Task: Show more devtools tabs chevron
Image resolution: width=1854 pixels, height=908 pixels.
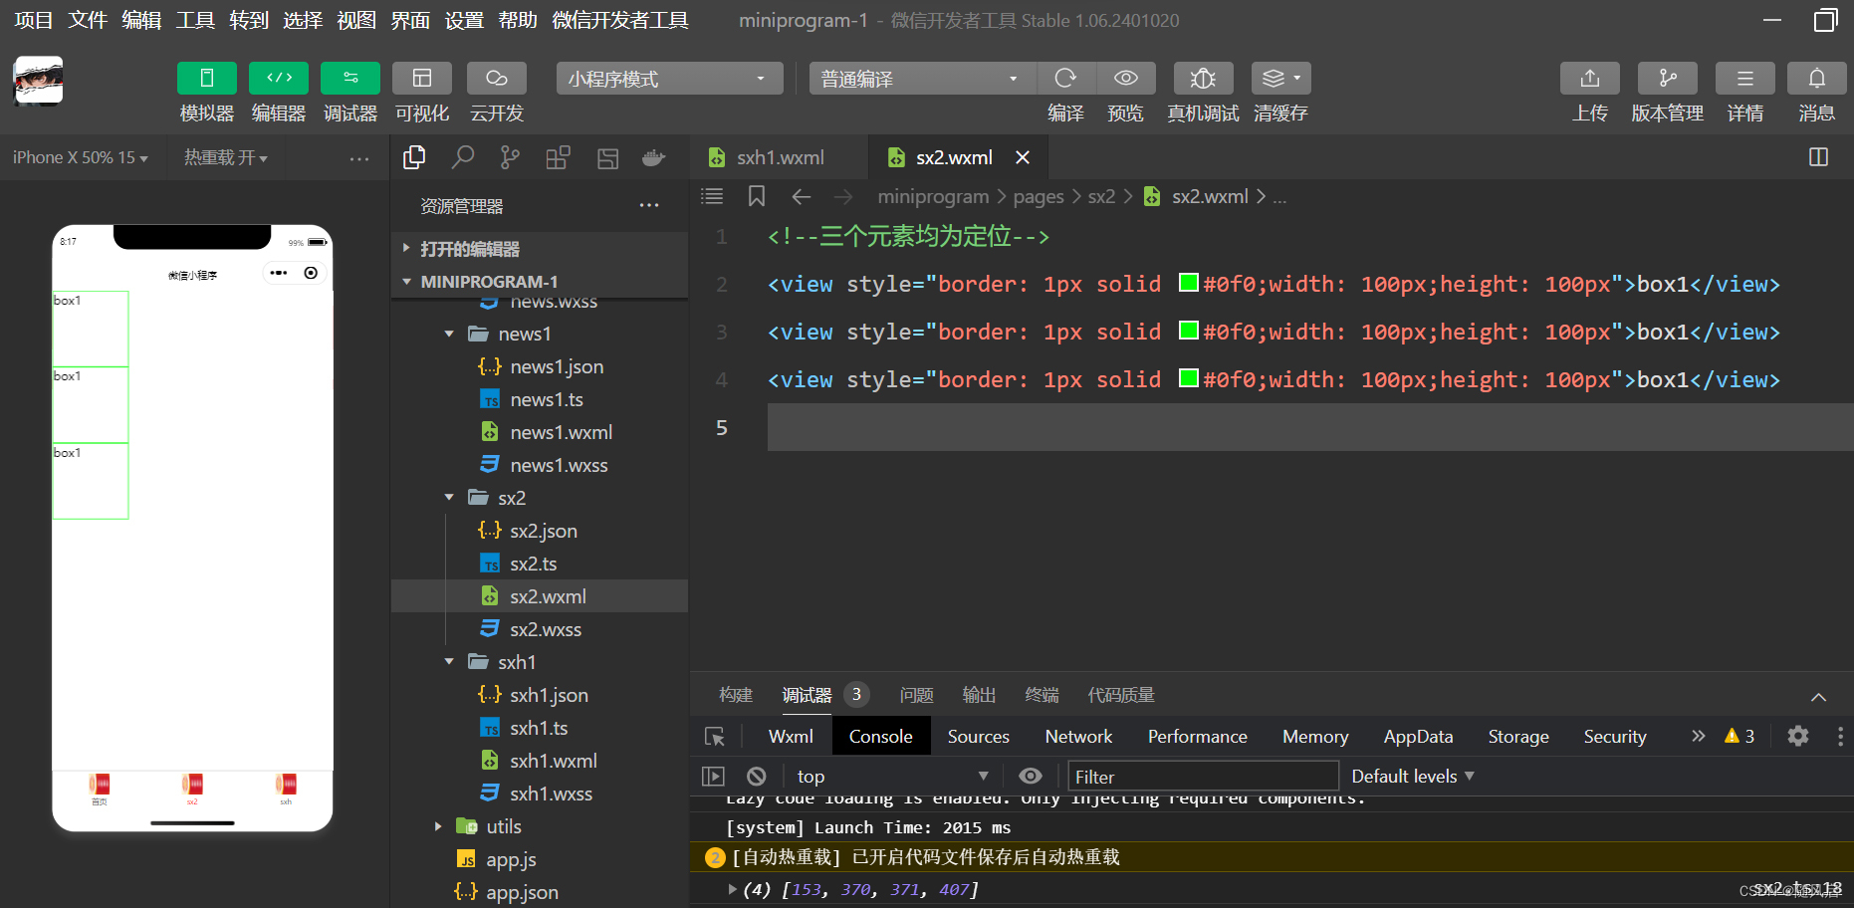Action: click(x=1698, y=736)
